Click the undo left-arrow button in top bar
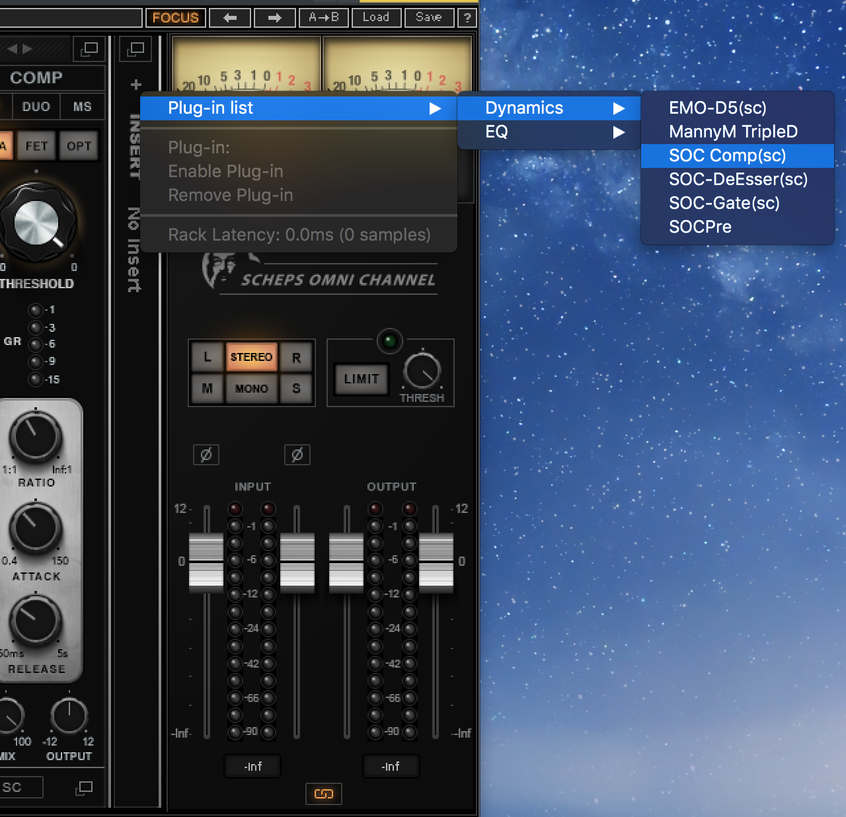Image resolution: width=846 pixels, height=817 pixels. tap(230, 18)
